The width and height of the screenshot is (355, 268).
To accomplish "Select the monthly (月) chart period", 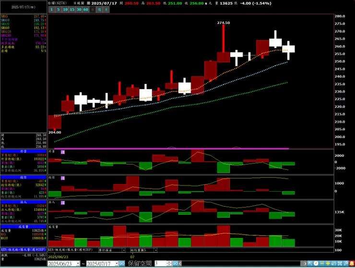I will click(x=106, y=10).
